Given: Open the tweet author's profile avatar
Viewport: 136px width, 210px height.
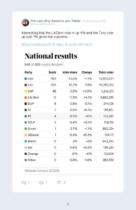Looking at the screenshot, I should coord(25,22).
